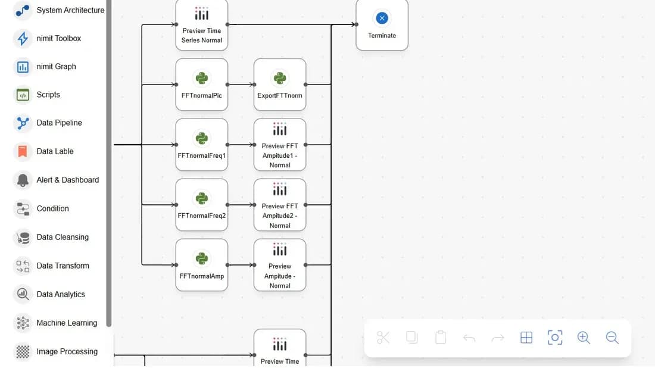This screenshot has height=368, width=655.
Task: Select the FFTnormalFreq2 node
Action: coord(202,205)
